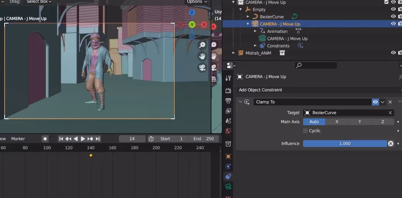Click the red X axis gizmo ball
Screen dimensions: 402x198
(204, 25)
